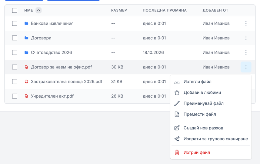Select checkbox for Договор за наем на офис.pdf
260x164 pixels.
coord(15,67)
